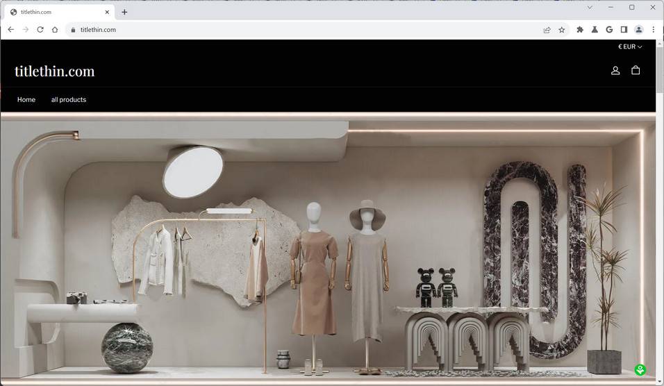Click the green floating badge icon

tap(640, 370)
